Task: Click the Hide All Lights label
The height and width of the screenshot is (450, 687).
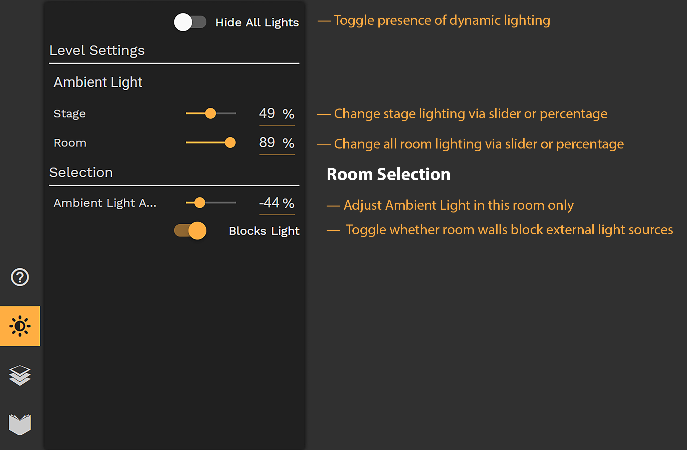Action: (x=257, y=22)
